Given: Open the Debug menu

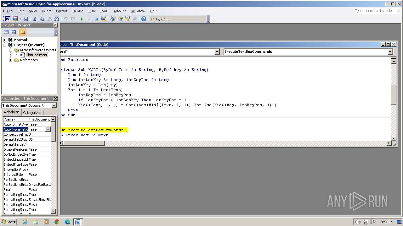Looking at the screenshot, I should tap(78, 11).
